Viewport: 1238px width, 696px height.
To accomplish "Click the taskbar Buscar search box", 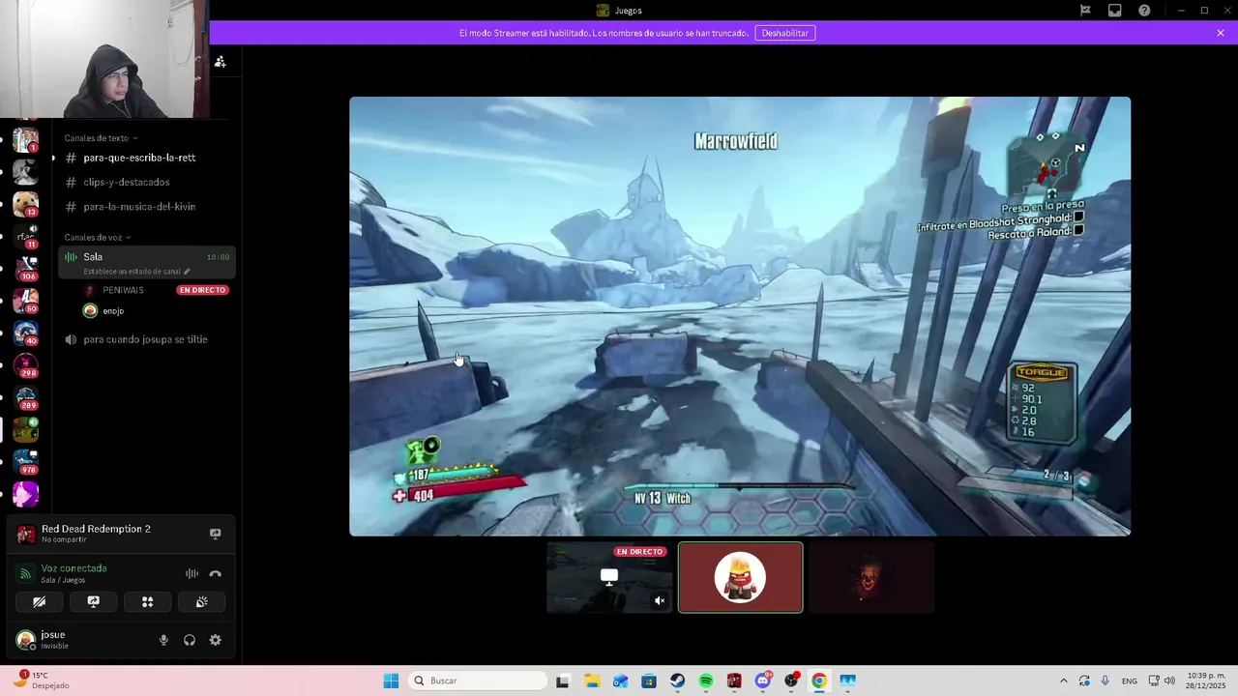I will [478, 681].
